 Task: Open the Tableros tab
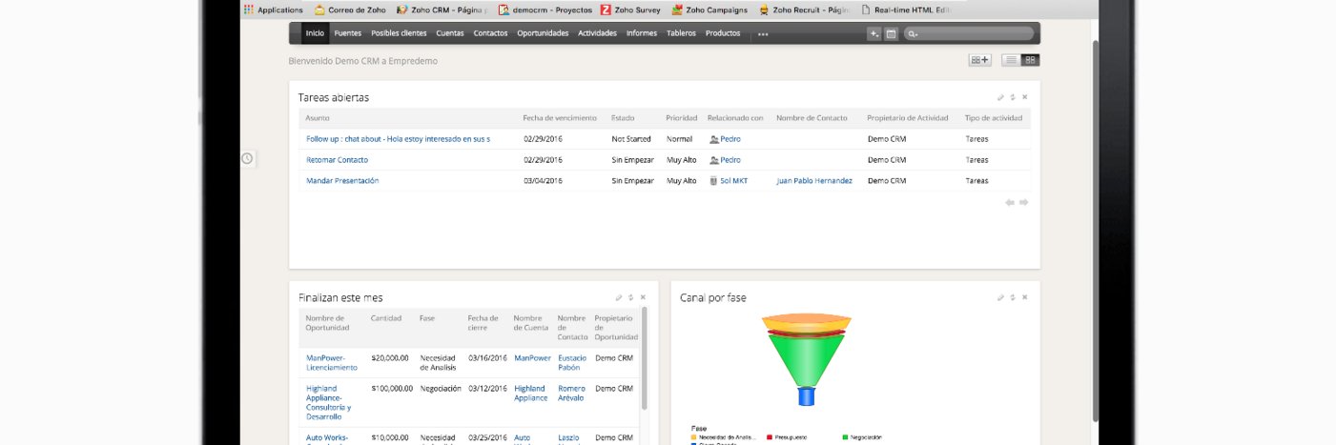681,33
